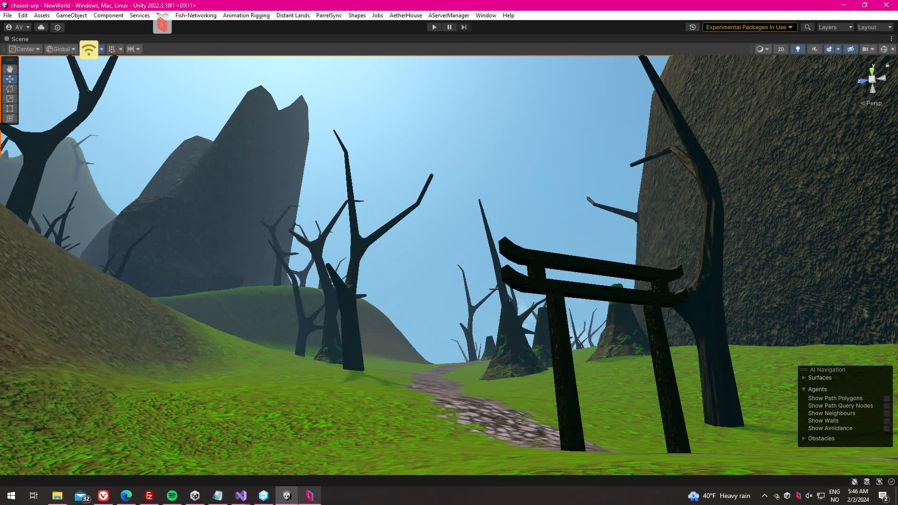Image resolution: width=898 pixels, height=505 pixels.
Task: Expand the Obstacles section
Action: click(x=804, y=439)
